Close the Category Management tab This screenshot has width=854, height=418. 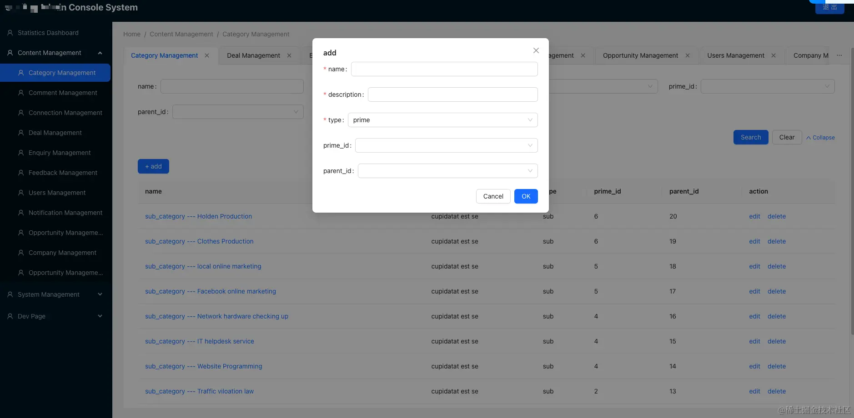[x=207, y=55]
